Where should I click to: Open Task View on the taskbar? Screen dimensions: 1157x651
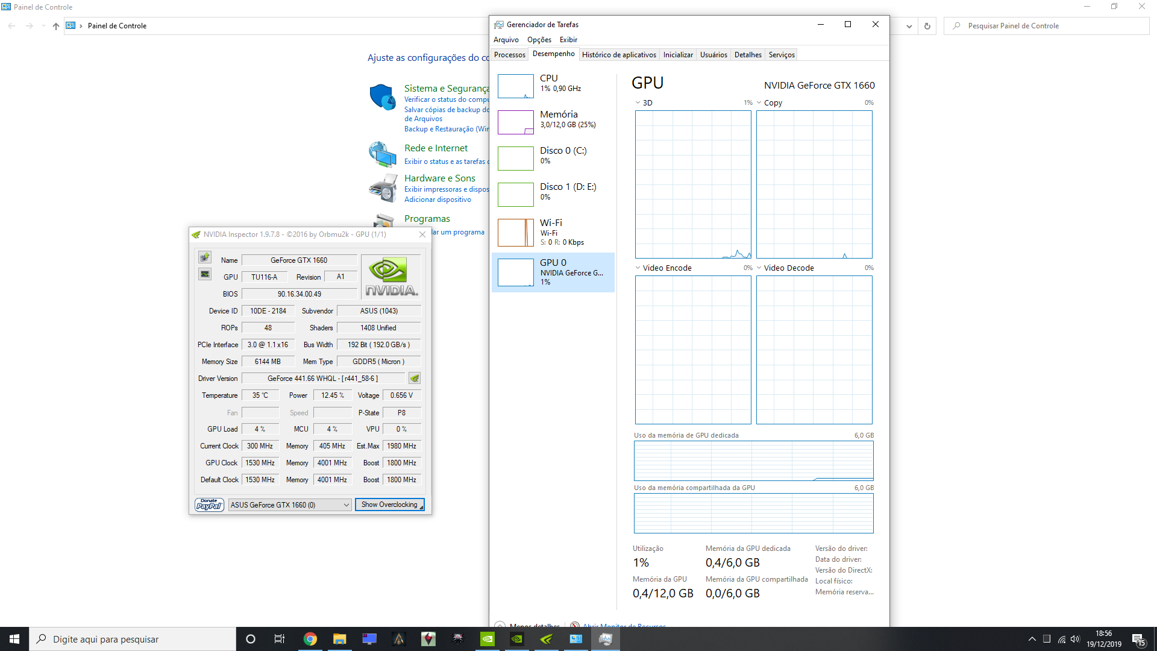(x=280, y=639)
